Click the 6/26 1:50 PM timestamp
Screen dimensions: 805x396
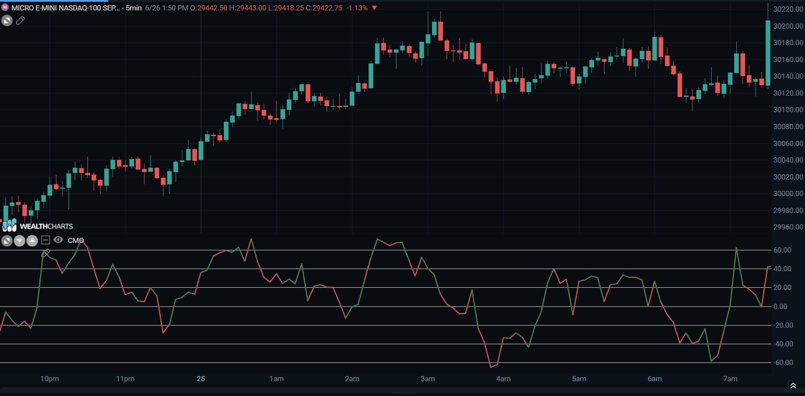(x=166, y=8)
